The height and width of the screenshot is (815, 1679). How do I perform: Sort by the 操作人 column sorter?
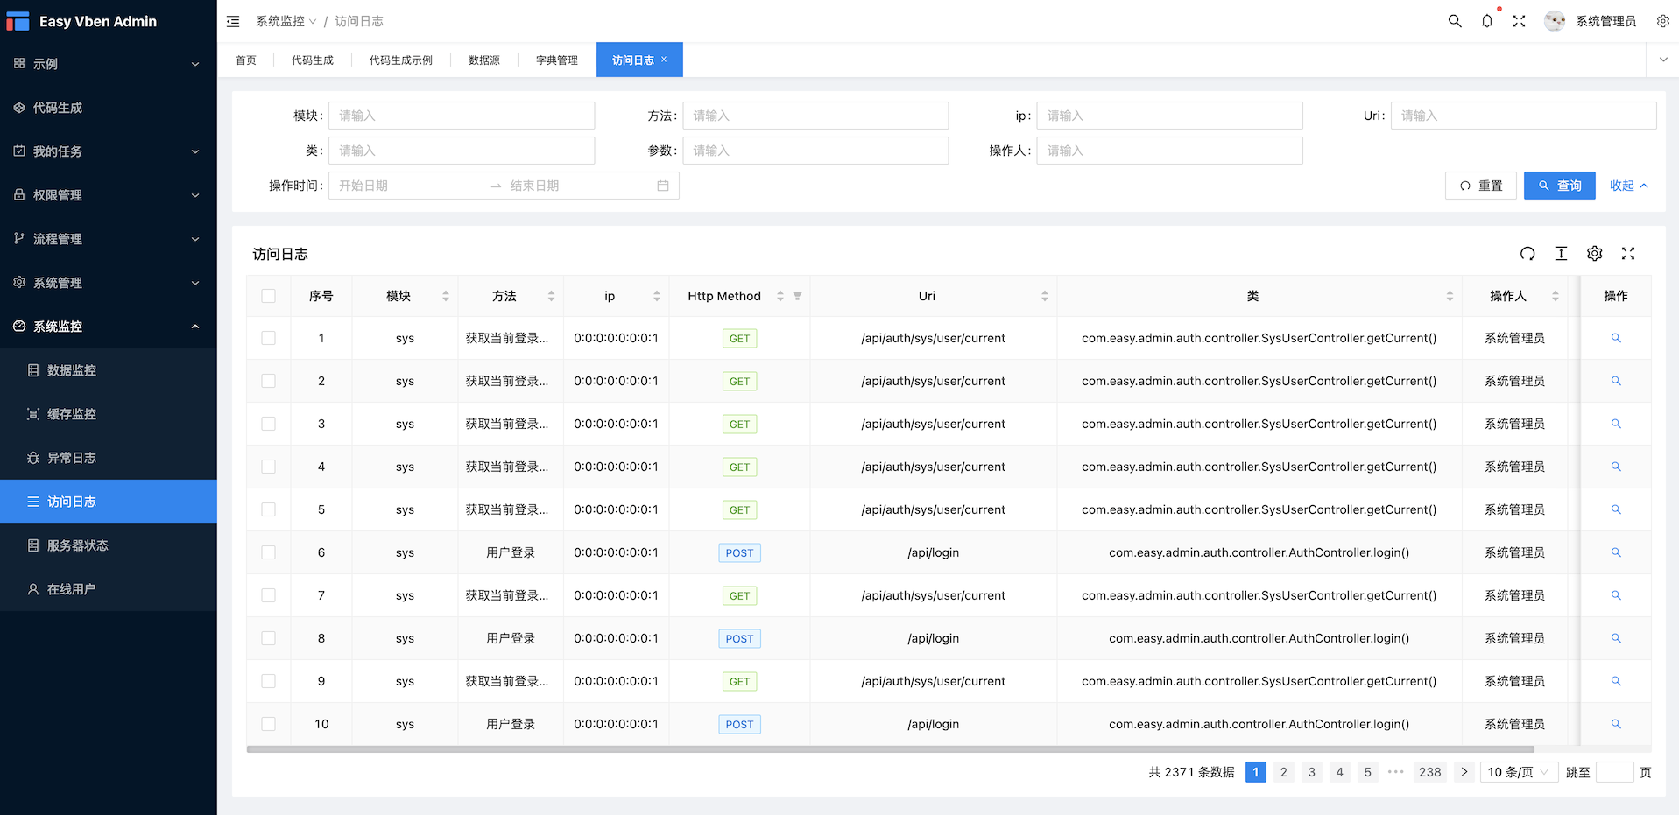click(1556, 296)
